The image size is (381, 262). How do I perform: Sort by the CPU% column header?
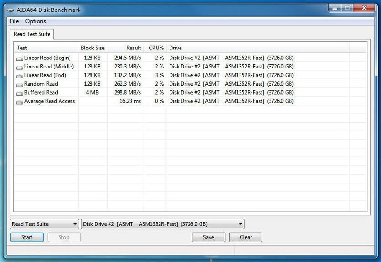tap(155, 48)
